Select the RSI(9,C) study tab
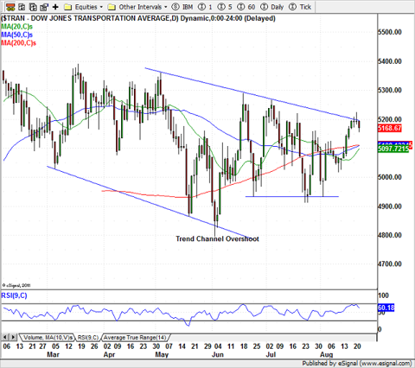Image resolution: width=415 pixels, height=368 pixels. tap(88, 338)
